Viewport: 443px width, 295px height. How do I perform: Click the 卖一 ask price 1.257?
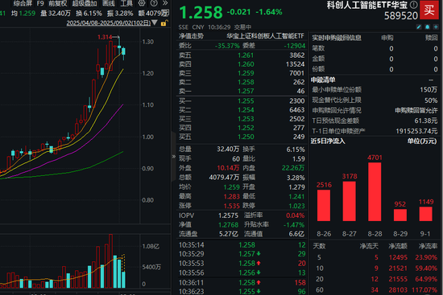pyautogui.click(x=246, y=91)
